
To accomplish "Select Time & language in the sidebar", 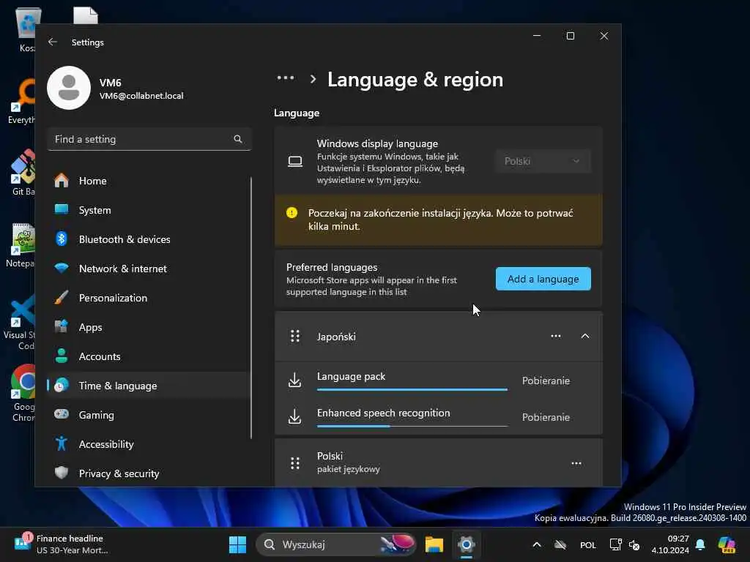I will click(x=149, y=385).
